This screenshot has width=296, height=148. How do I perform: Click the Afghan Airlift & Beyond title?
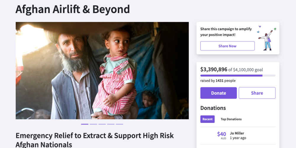coord(73,9)
